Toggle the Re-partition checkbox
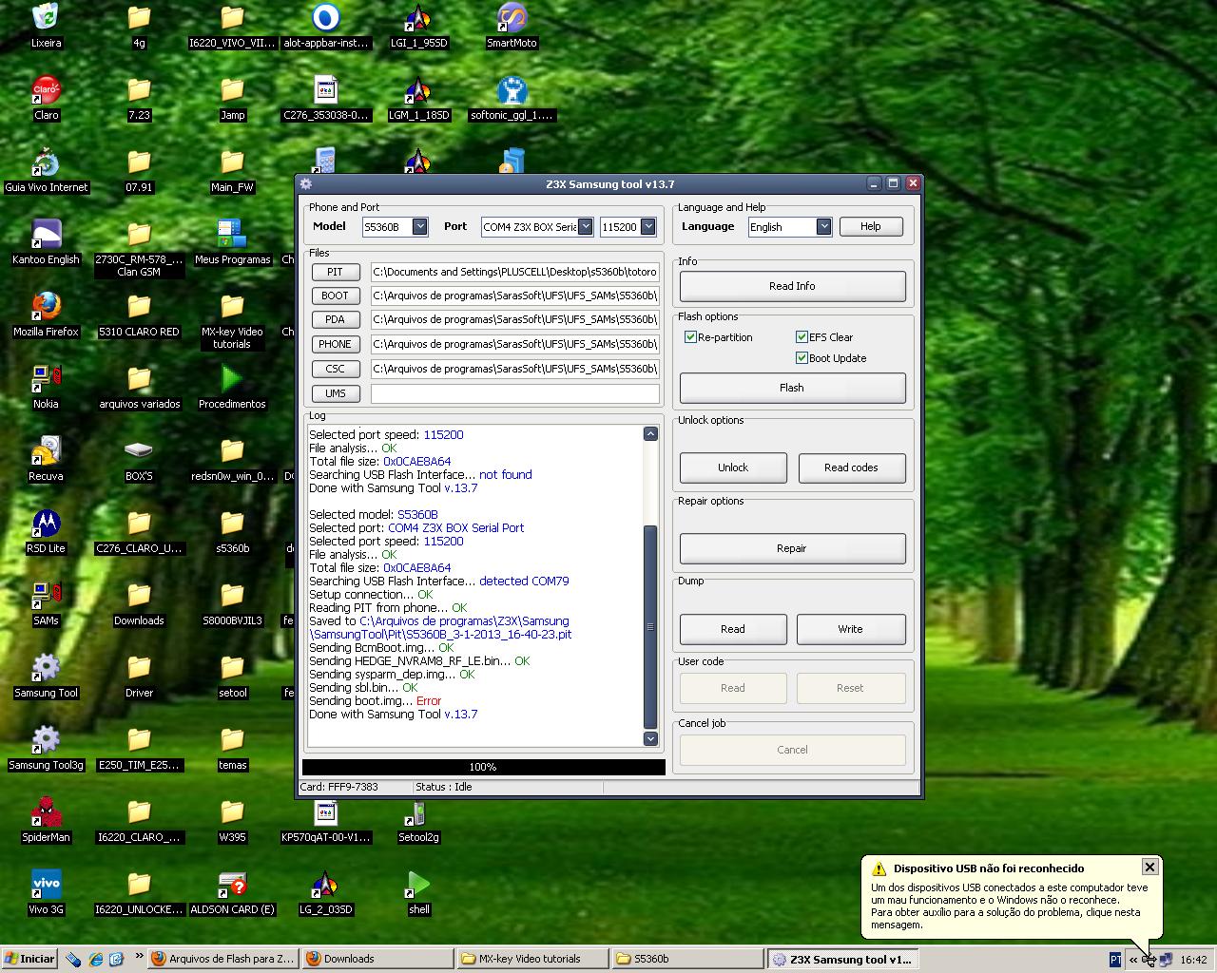1217x973 pixels. coord(691,337)
